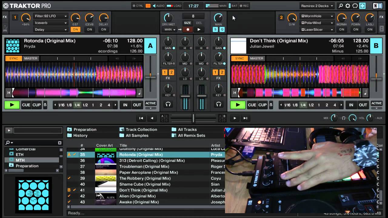Nudge crossfader left with the arrow
The height and width of the screenshot is (218, 388).
pyautogui.click(x=152, y=118)
